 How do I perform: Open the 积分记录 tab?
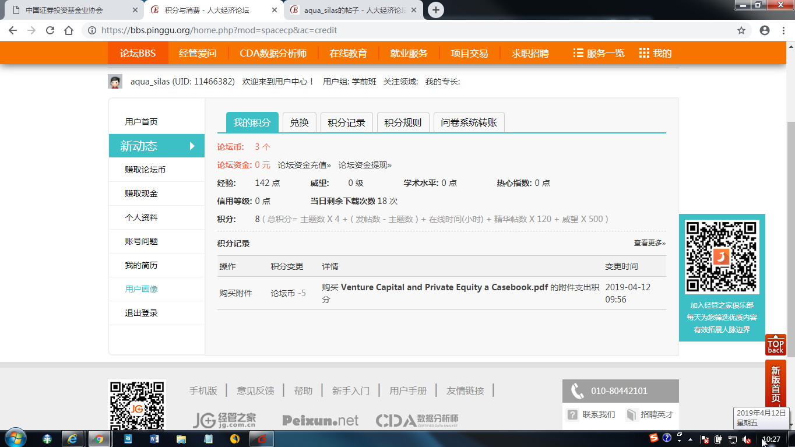346,122
